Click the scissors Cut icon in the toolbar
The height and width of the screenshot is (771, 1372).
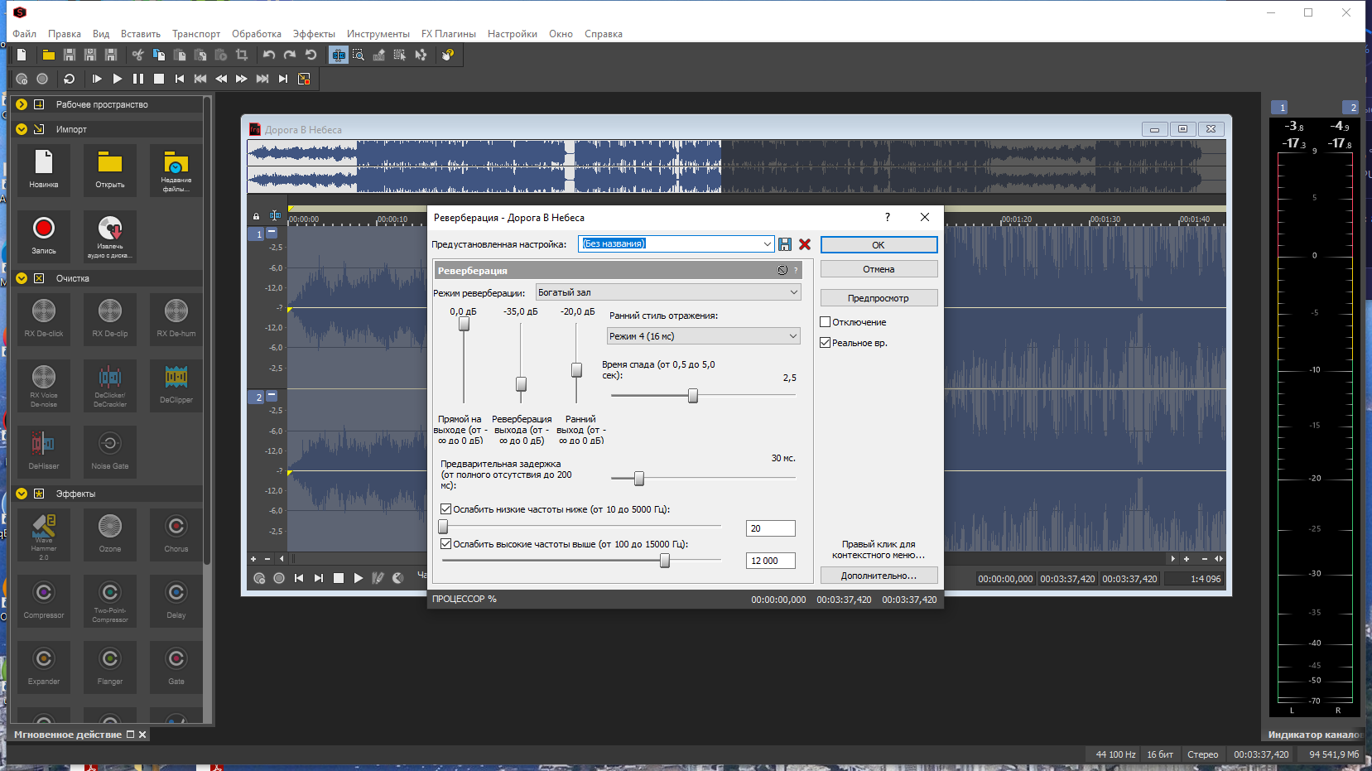[138, 55]
